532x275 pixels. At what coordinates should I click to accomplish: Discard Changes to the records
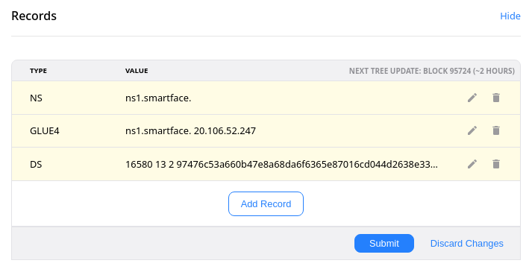pyautogui.click(x=466, y=244)
